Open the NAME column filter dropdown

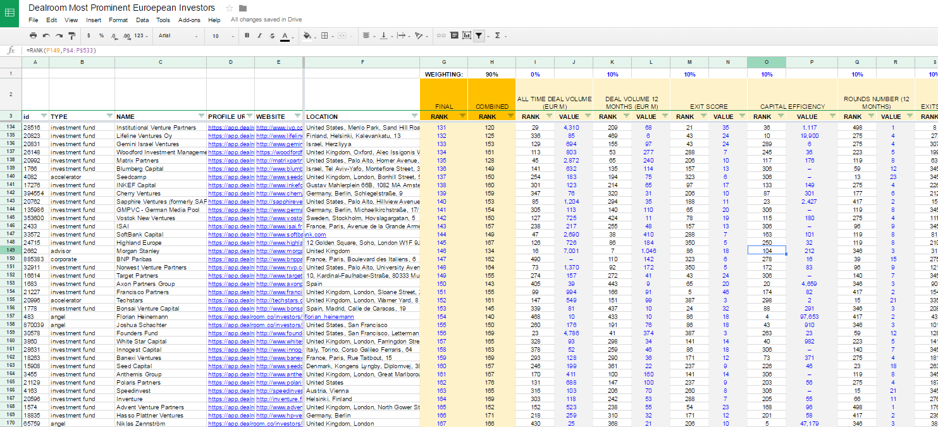201,116
